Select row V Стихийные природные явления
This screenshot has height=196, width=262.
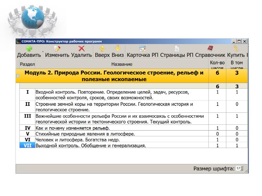pyautogui.click(x=121, y=134)
